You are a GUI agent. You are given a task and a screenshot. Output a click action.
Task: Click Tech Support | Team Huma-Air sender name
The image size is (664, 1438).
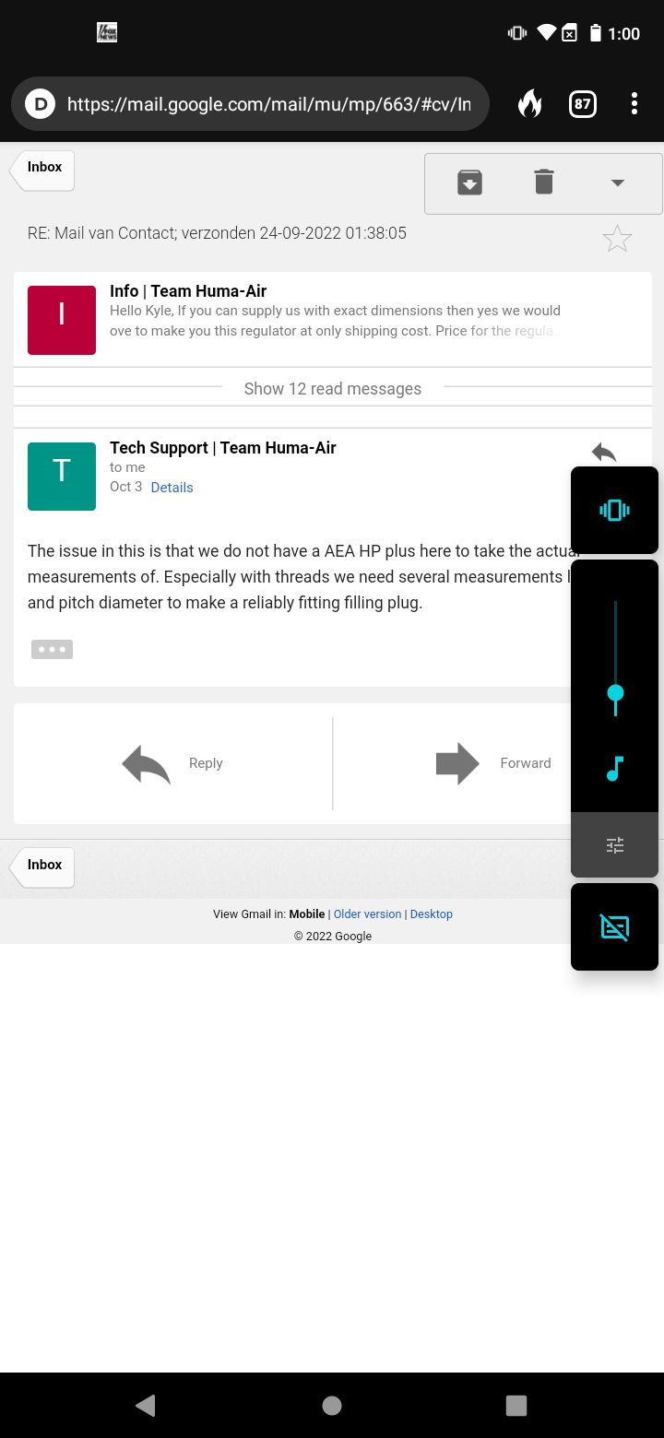223,448
